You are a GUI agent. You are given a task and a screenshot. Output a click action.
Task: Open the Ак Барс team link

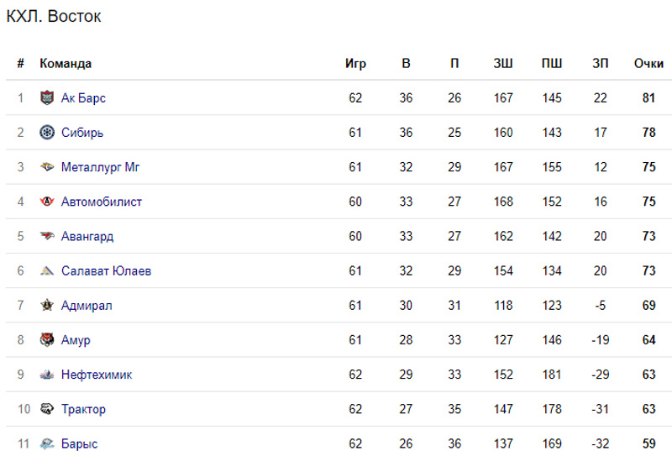pyautogui.click(x=83, y=98)
